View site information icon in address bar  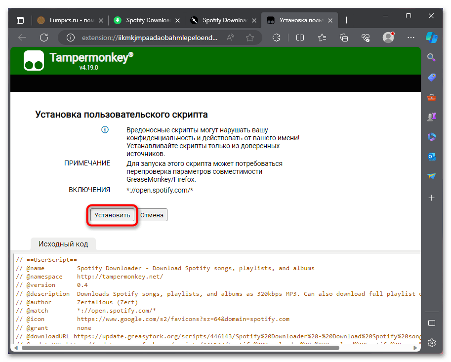click(x=71, y=38)
